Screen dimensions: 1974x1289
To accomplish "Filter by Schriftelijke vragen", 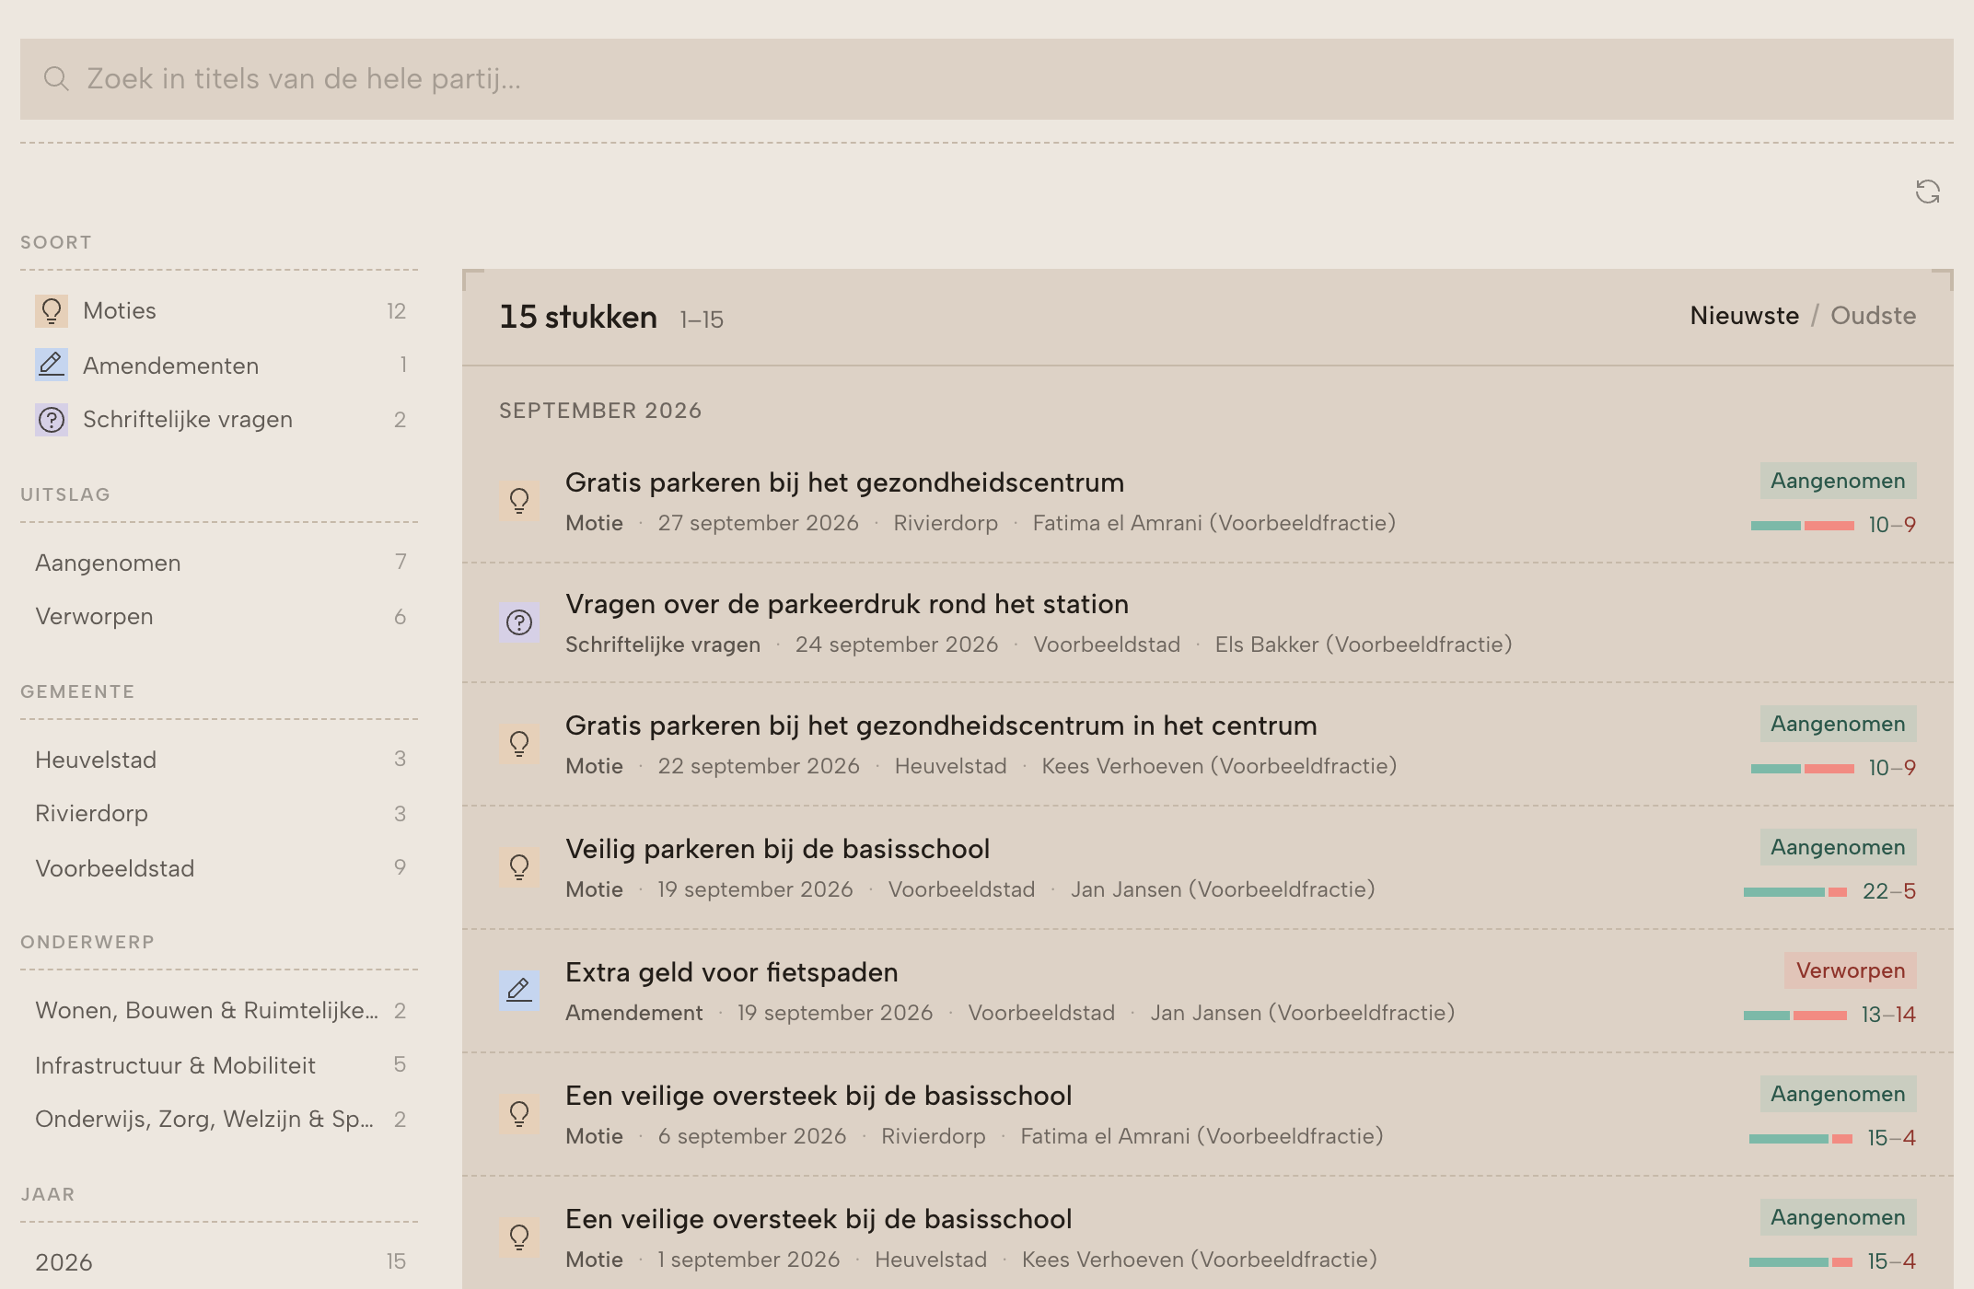I will click(219, 420).
